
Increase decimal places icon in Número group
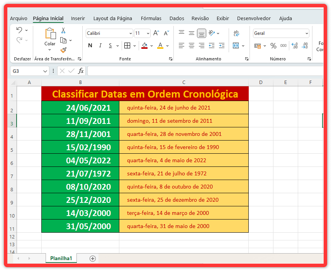(x=294, y=45)
